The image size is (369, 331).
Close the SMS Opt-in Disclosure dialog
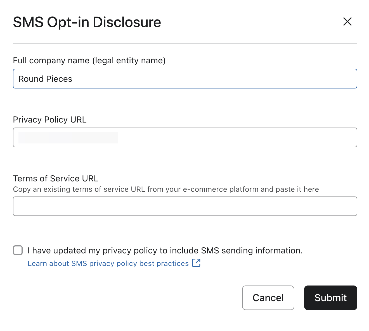click(347, 22)
